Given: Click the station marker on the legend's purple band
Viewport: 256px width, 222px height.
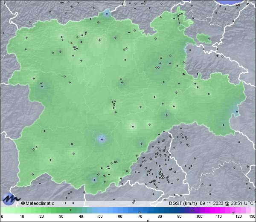Looking at the screenshot, I should pos(192,210).
